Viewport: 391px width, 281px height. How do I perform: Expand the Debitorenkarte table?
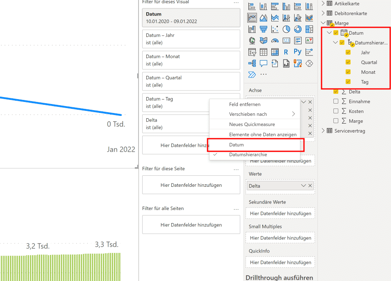click(323, 13)
